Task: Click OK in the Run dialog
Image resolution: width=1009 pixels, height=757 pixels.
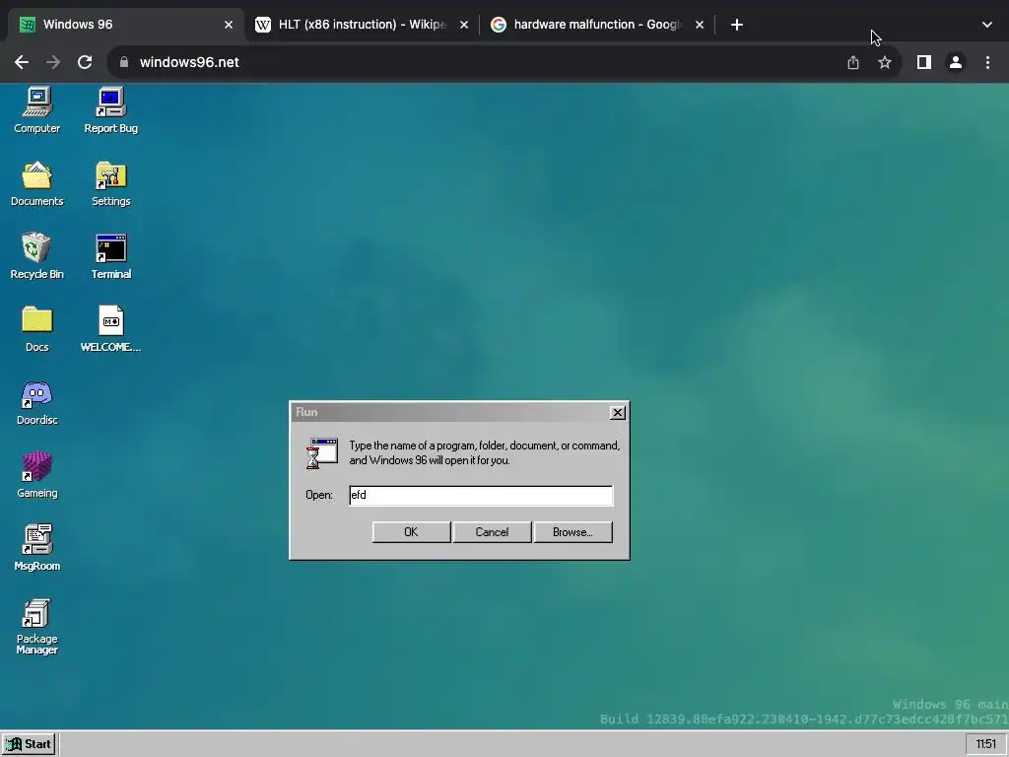Action: click(x=411, y=532)
